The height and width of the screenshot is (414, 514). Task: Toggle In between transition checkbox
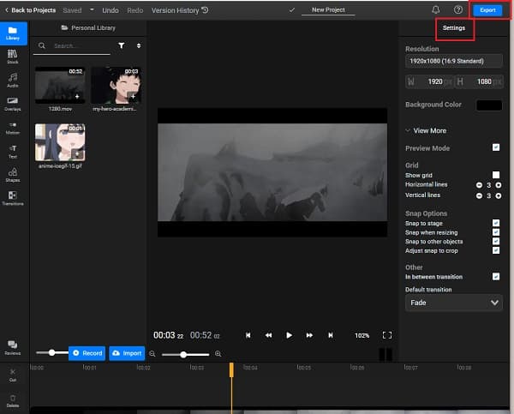tap(496, 277)
